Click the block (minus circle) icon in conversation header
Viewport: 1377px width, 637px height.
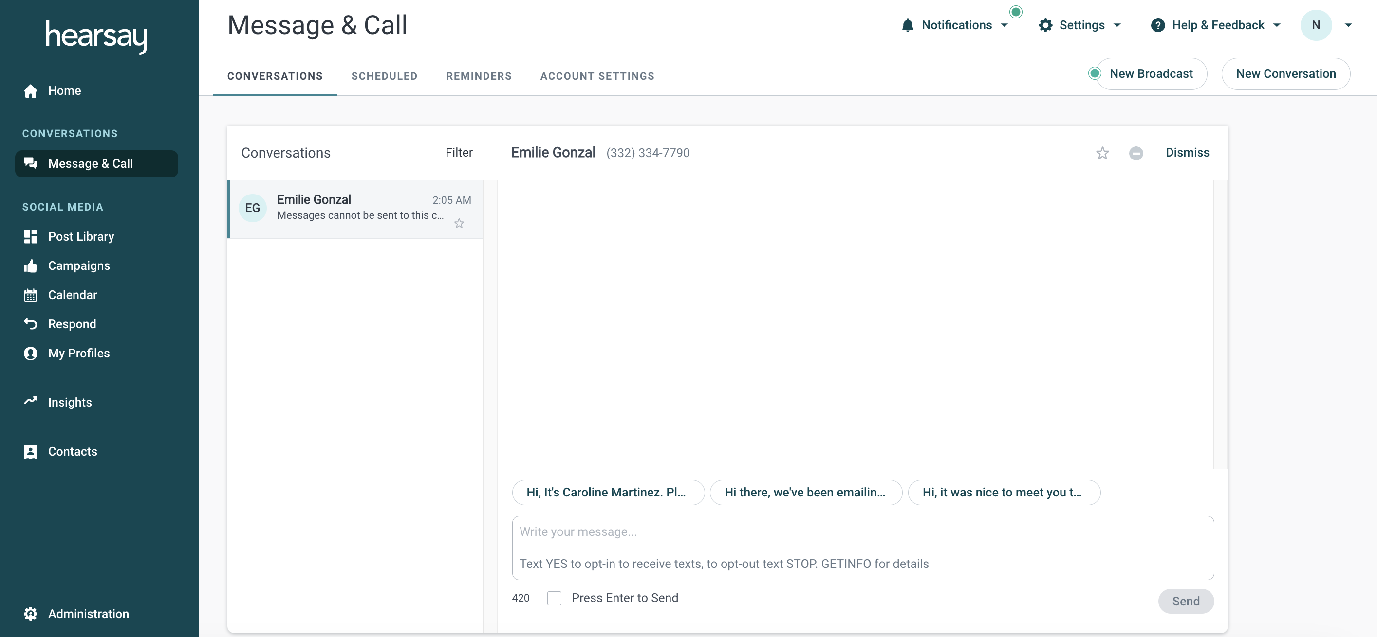click(1135, 153)
